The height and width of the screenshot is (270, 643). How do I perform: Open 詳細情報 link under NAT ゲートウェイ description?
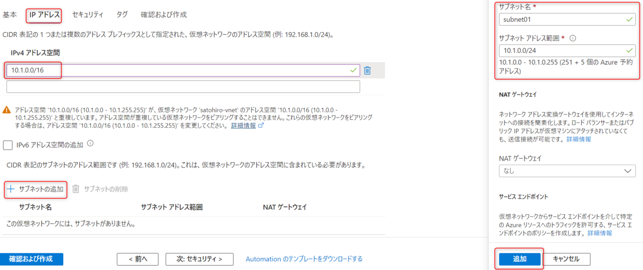point(579,139)
